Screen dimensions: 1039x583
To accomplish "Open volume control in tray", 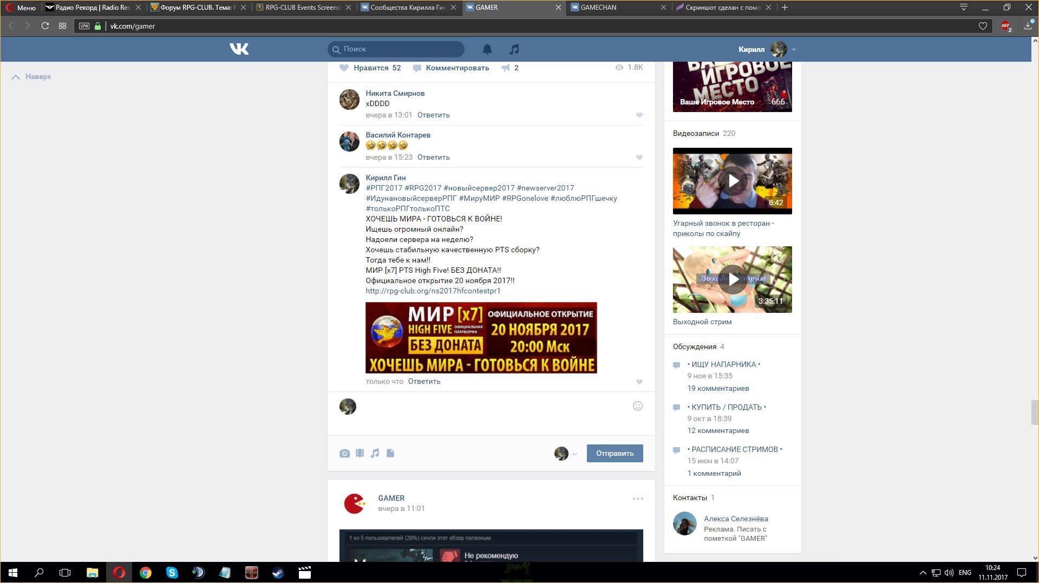I will point(949,573).
